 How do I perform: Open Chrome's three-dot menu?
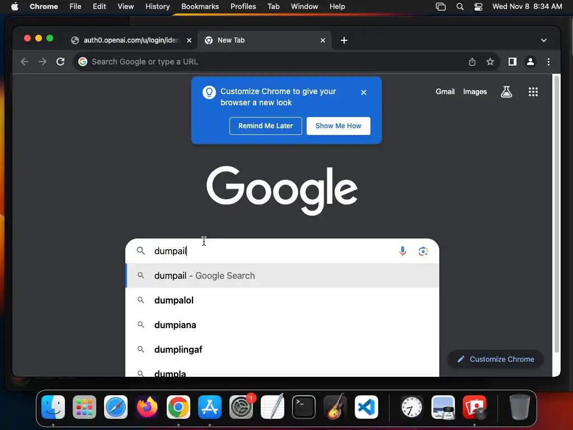tap(548, 62)
